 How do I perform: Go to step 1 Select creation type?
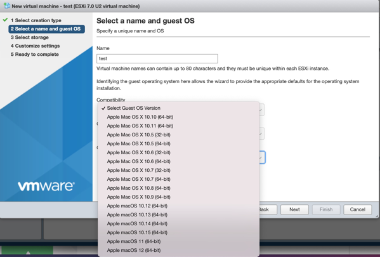point(36,20)
